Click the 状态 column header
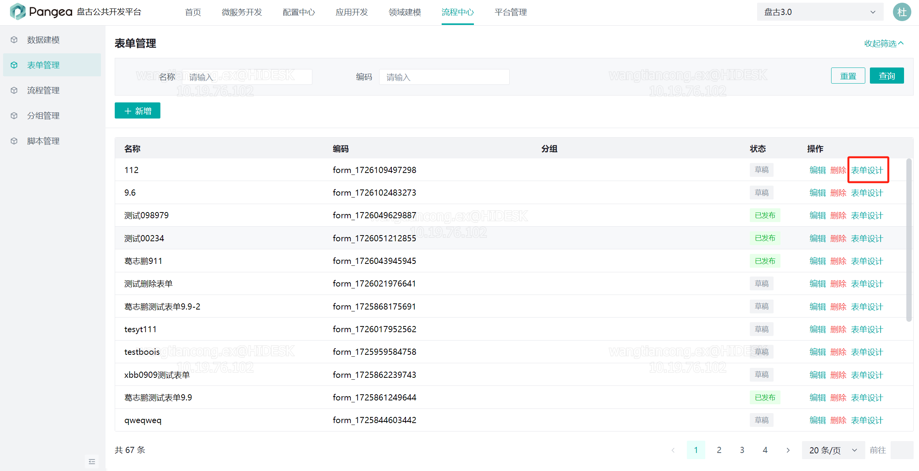The image size is (919, 471). coord(758,149)
